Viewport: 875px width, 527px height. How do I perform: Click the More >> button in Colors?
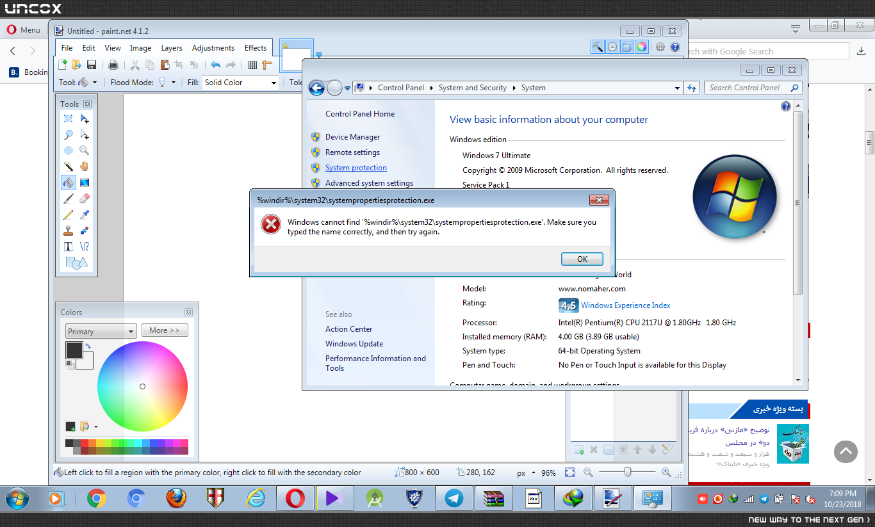pyautogui.click(x=165, y=330)
